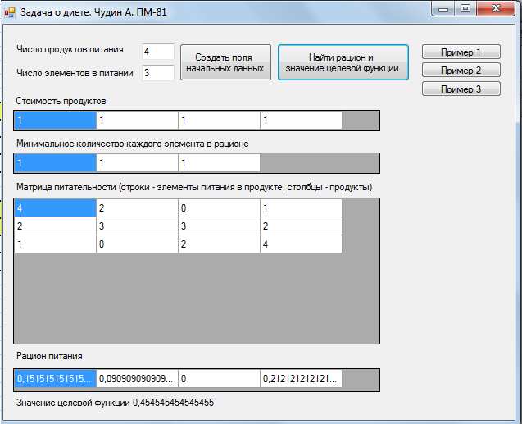Load example with the Пример 1 button
Viewport: 522px width, 424px height.
(461, 52)
